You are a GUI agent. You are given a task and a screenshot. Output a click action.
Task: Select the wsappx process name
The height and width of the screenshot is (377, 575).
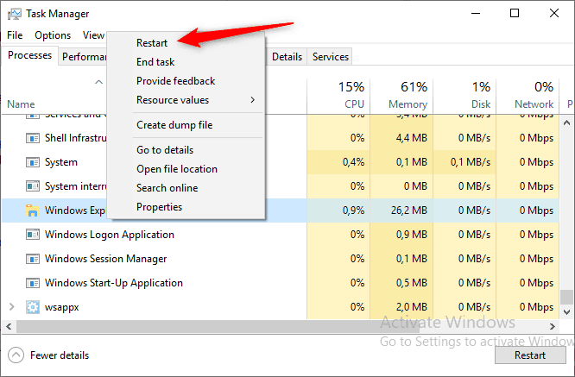coord(61,307)
